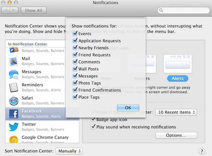Click the Reminders checklist icon

[x=14, y=87]
